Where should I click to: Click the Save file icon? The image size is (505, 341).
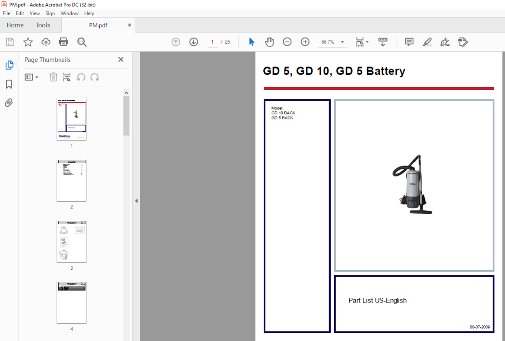click(10, 42)
